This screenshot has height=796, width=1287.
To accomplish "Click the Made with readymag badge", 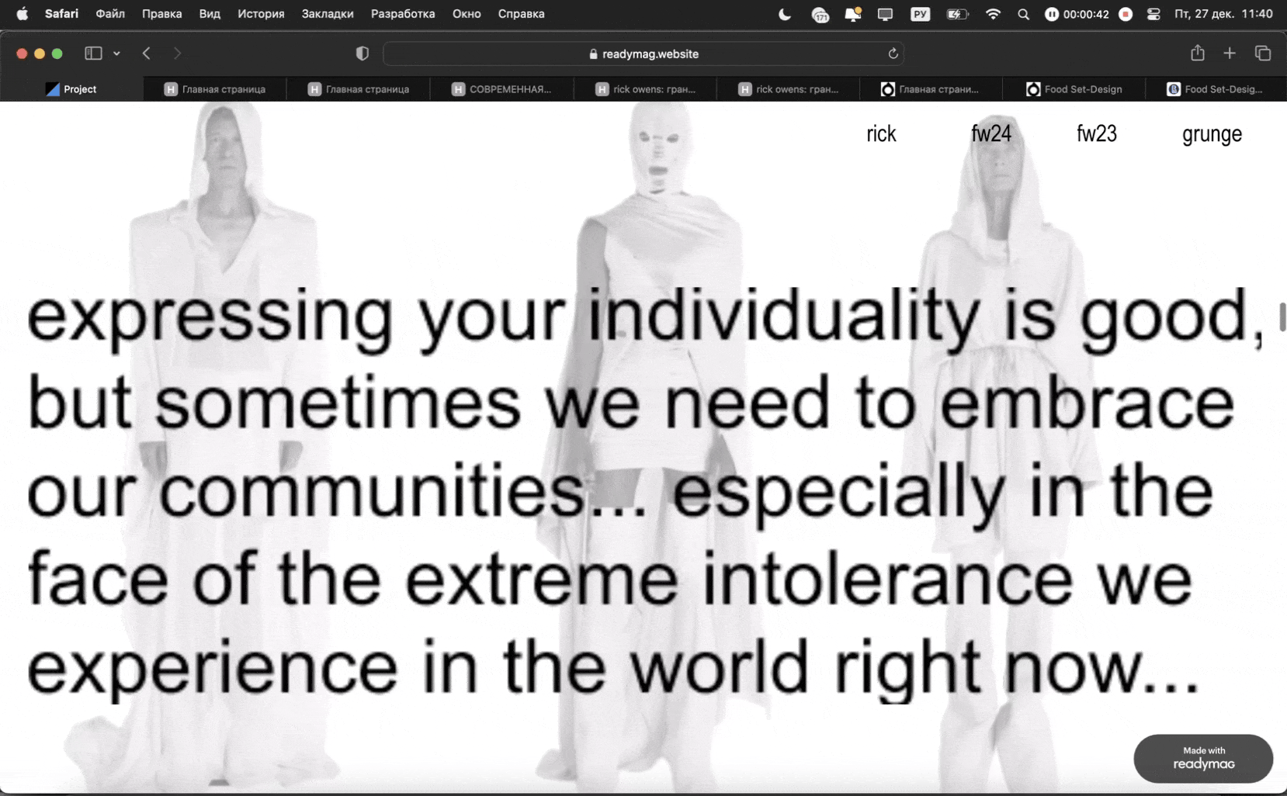I will (x=1203, y=758).
